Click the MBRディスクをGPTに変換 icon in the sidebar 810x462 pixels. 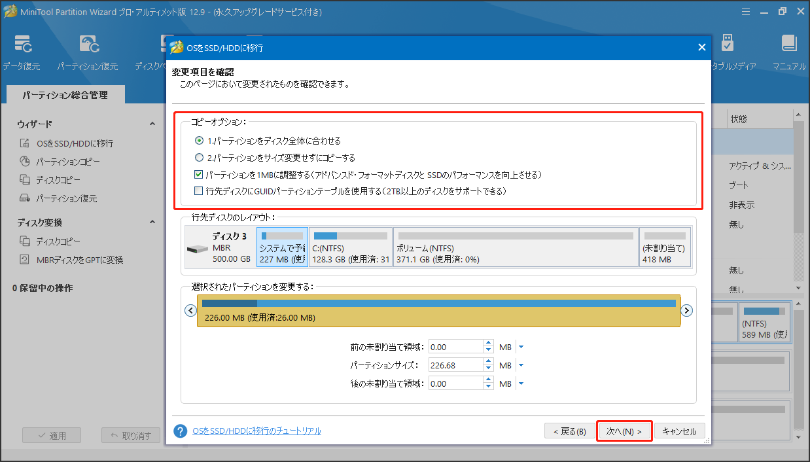24,260
